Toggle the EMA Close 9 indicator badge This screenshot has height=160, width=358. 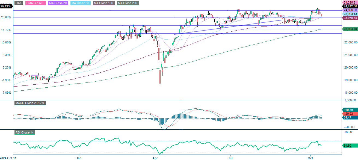click(x=36, y=3)
